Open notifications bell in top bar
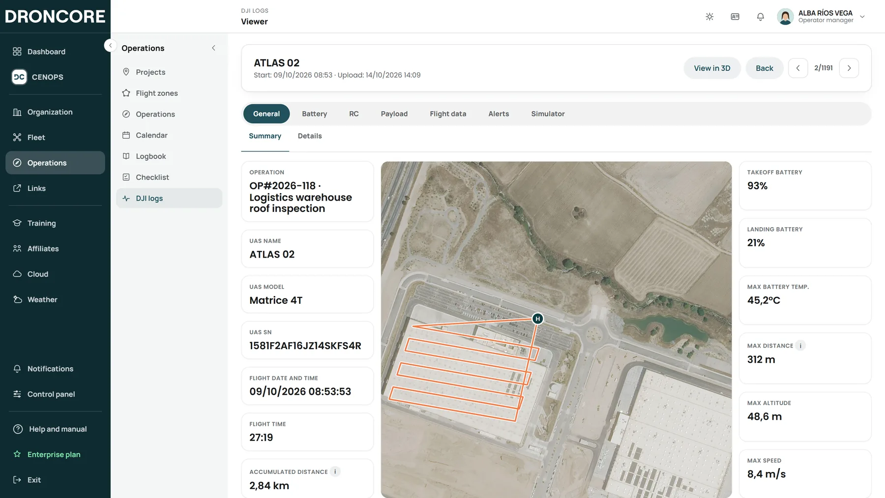The image size is (885, 498). click(x=761, y=17)
